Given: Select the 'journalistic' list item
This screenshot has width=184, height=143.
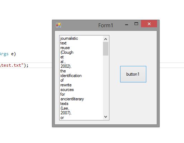Looking at the screenshot, I should tap(81, 38).
